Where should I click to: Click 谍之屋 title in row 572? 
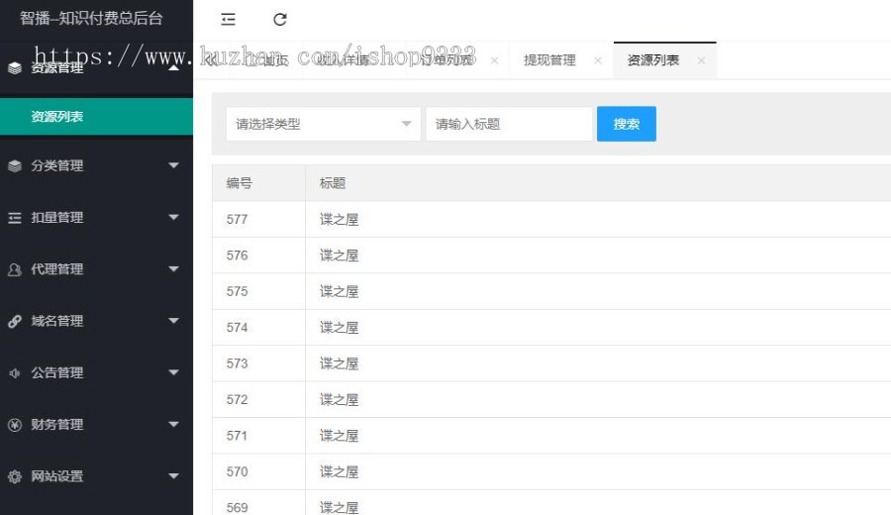[340, 399]
